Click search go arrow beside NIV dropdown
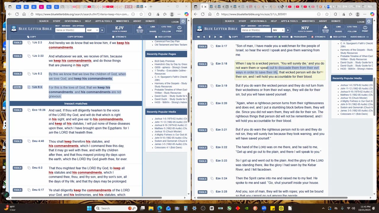Screen dimensions: 379x213 tap(288, 30)
